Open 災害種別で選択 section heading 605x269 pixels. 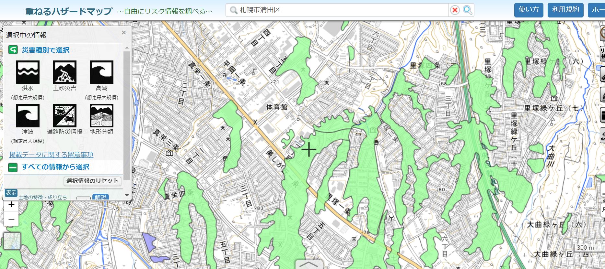tap(45, 50)
